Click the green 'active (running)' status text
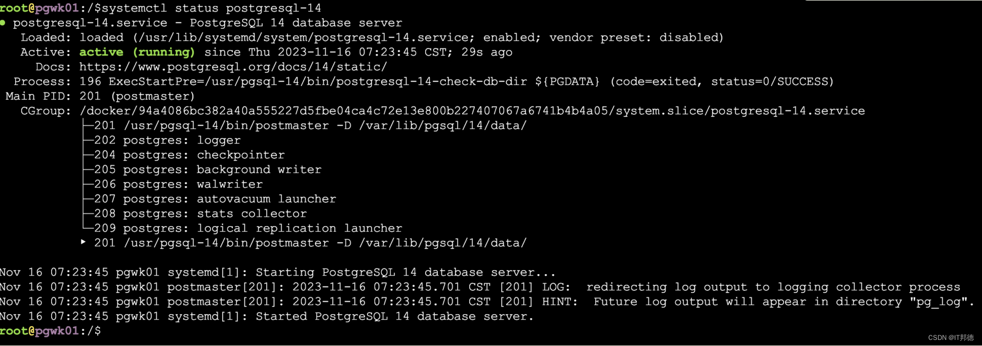982x346 pixels. point(137,52)
